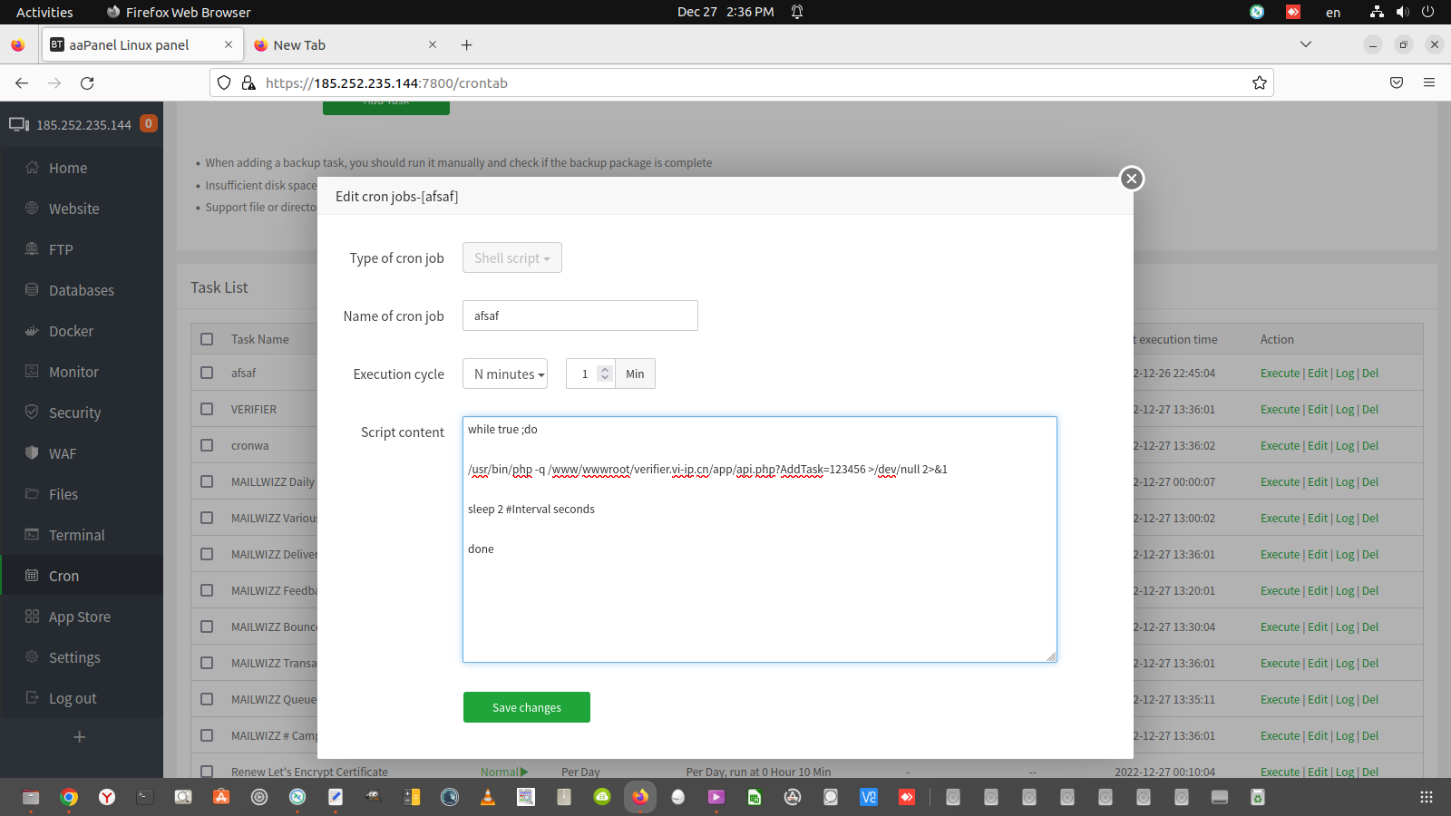The height and width of the screenshot is (816, 1451).
Task: Click Del link in the 13:00:02 row
Action: [1370, 518]
